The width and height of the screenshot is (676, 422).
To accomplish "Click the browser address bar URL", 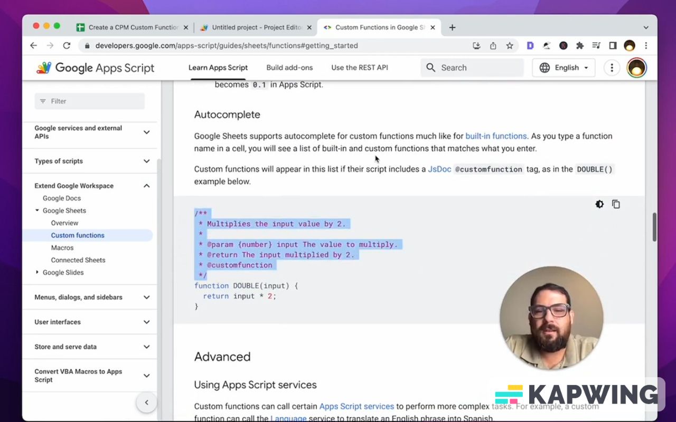I will tap(227, 46).
